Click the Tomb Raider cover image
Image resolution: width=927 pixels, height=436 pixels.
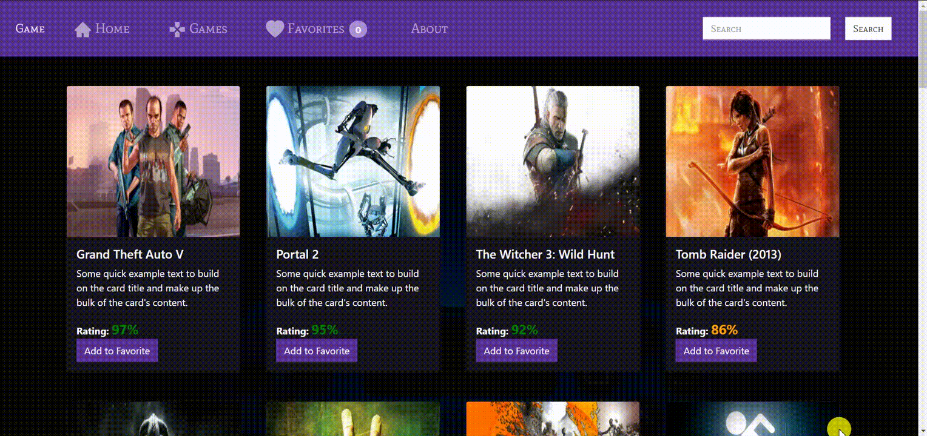point(752,161)
